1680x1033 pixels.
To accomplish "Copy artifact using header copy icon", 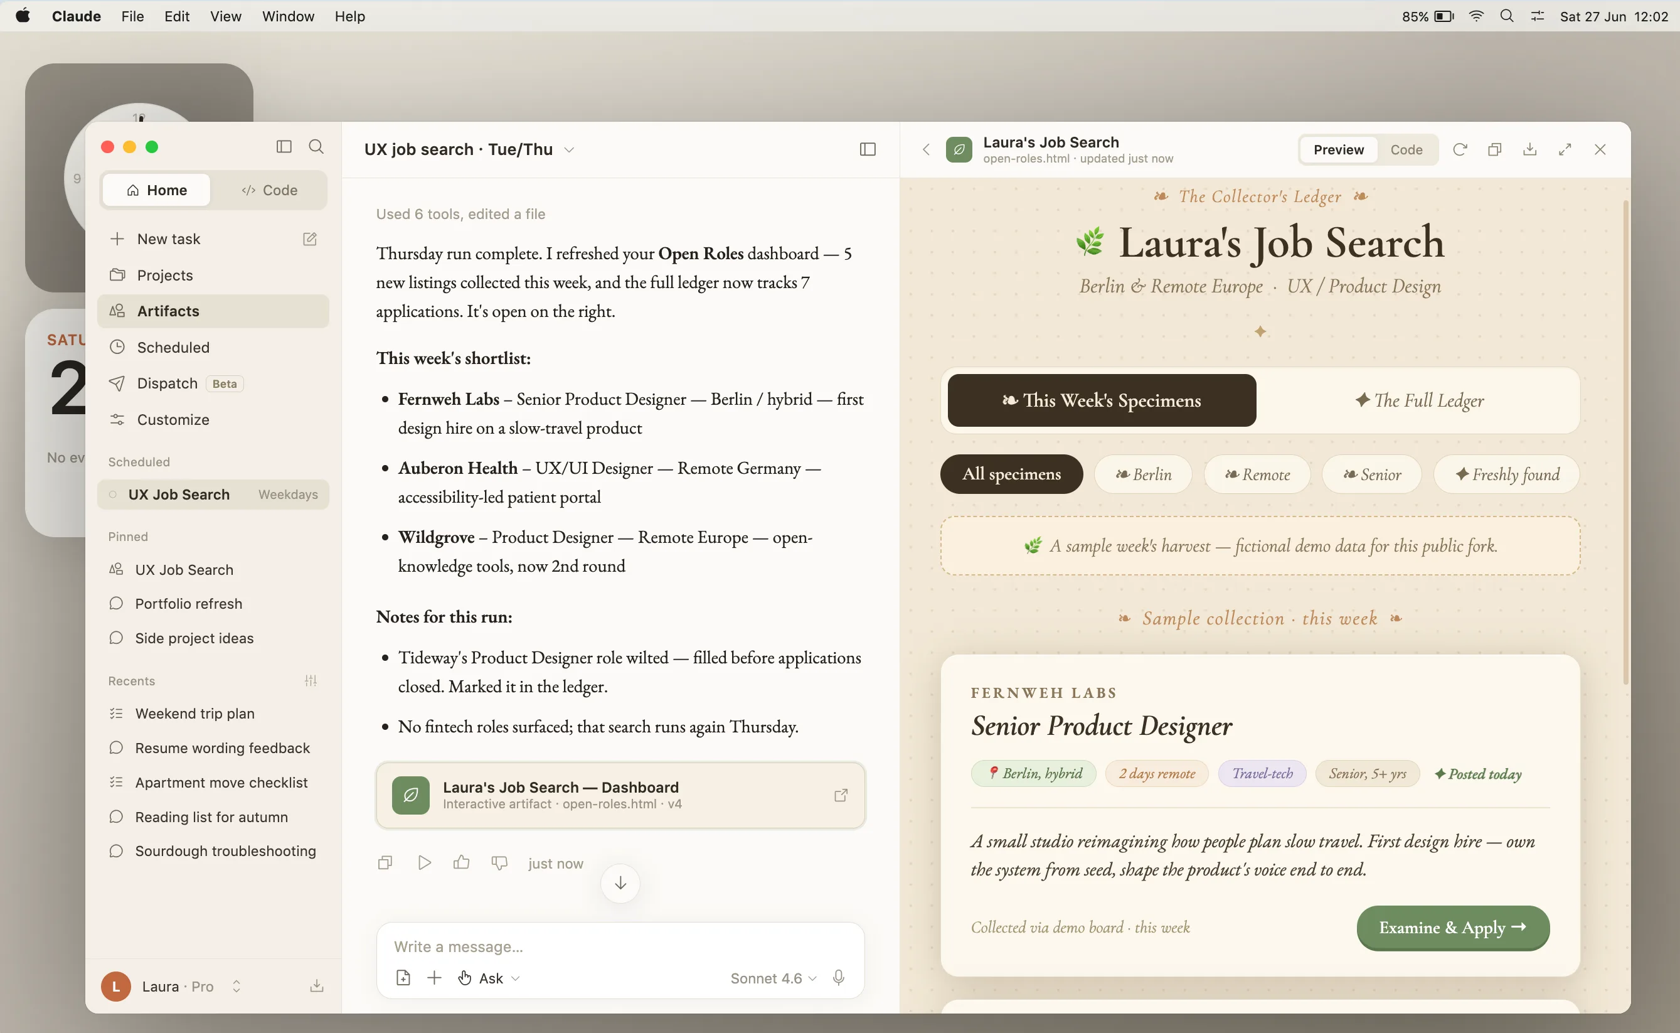I will (x=1494, y=149).
